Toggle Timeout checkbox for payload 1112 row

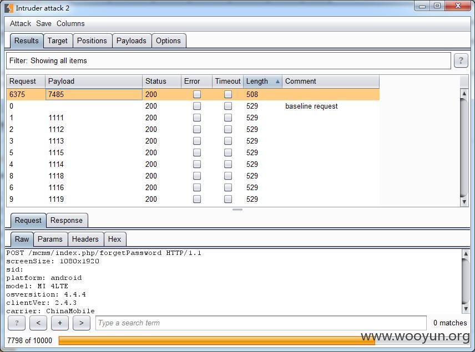pos(228,129)
